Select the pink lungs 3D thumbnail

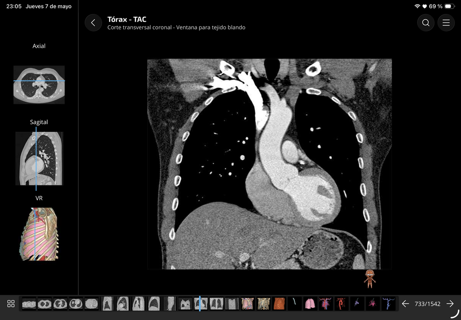(x=310, y=303)
